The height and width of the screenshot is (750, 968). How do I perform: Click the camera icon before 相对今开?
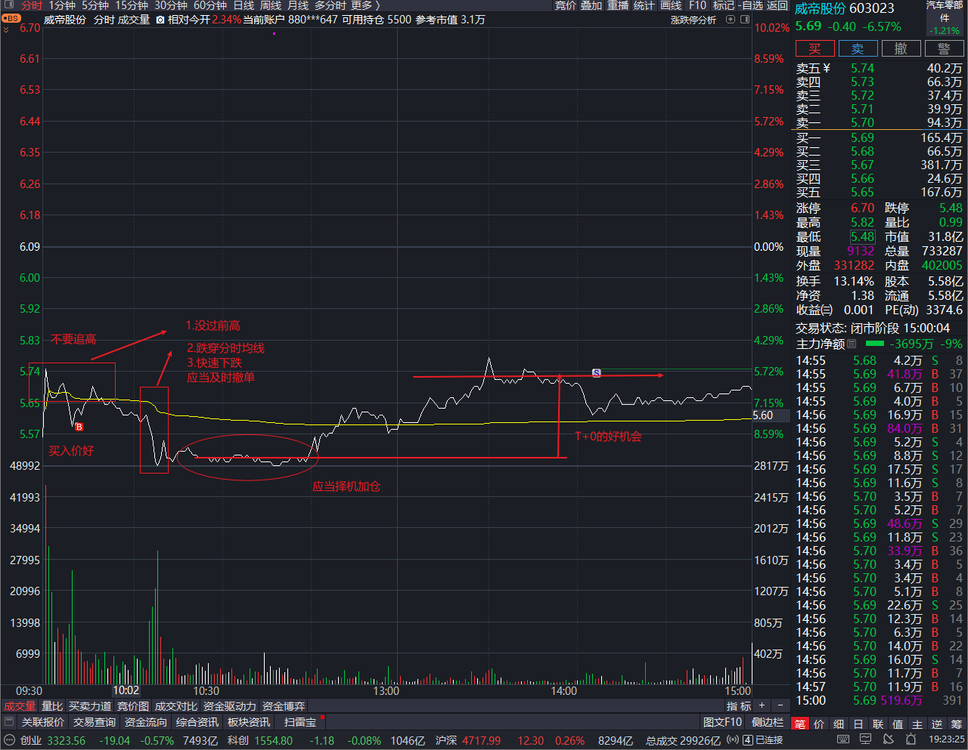[160, 20]
